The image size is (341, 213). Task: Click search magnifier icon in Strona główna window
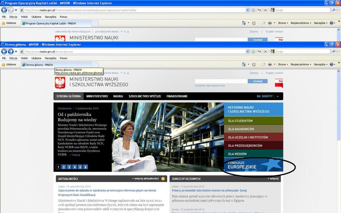(x=334, y=52)
